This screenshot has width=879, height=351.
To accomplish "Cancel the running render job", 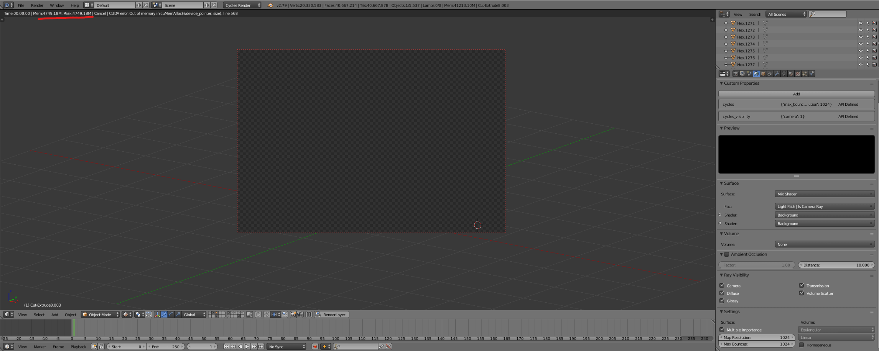I will [x=100, y=13].
